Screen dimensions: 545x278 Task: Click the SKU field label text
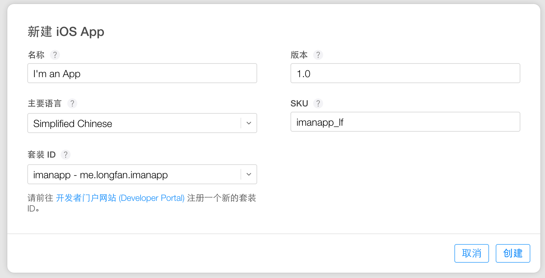pos(299,103)
